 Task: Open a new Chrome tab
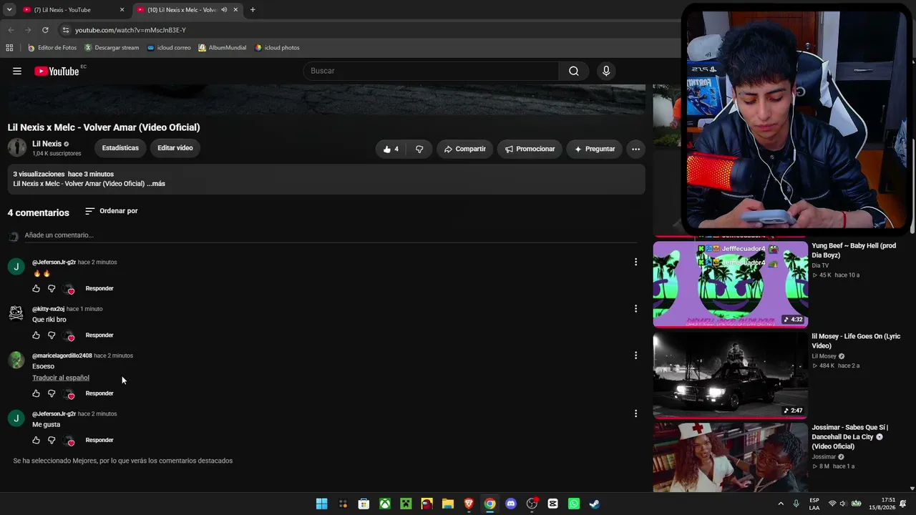click(253, 10)
